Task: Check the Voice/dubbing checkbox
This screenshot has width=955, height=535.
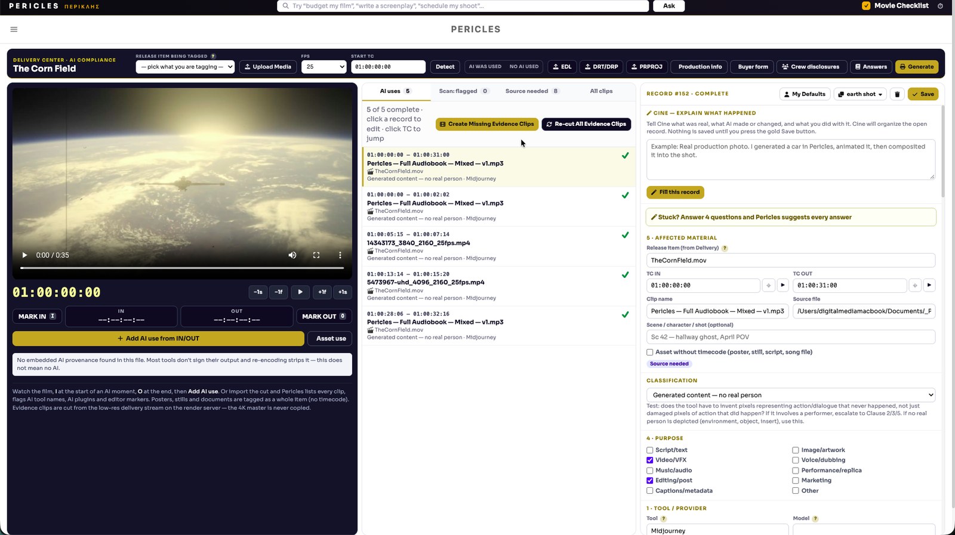Action: 796,460
